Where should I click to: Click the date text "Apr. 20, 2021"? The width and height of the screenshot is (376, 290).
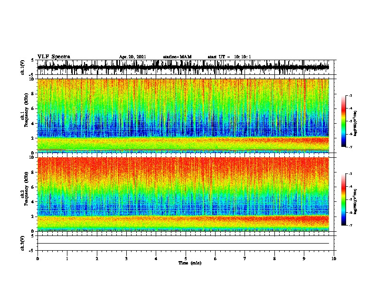coord(132,57)
